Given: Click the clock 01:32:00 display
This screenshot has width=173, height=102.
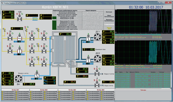Looking at the screenshot, I should (136, 7).
